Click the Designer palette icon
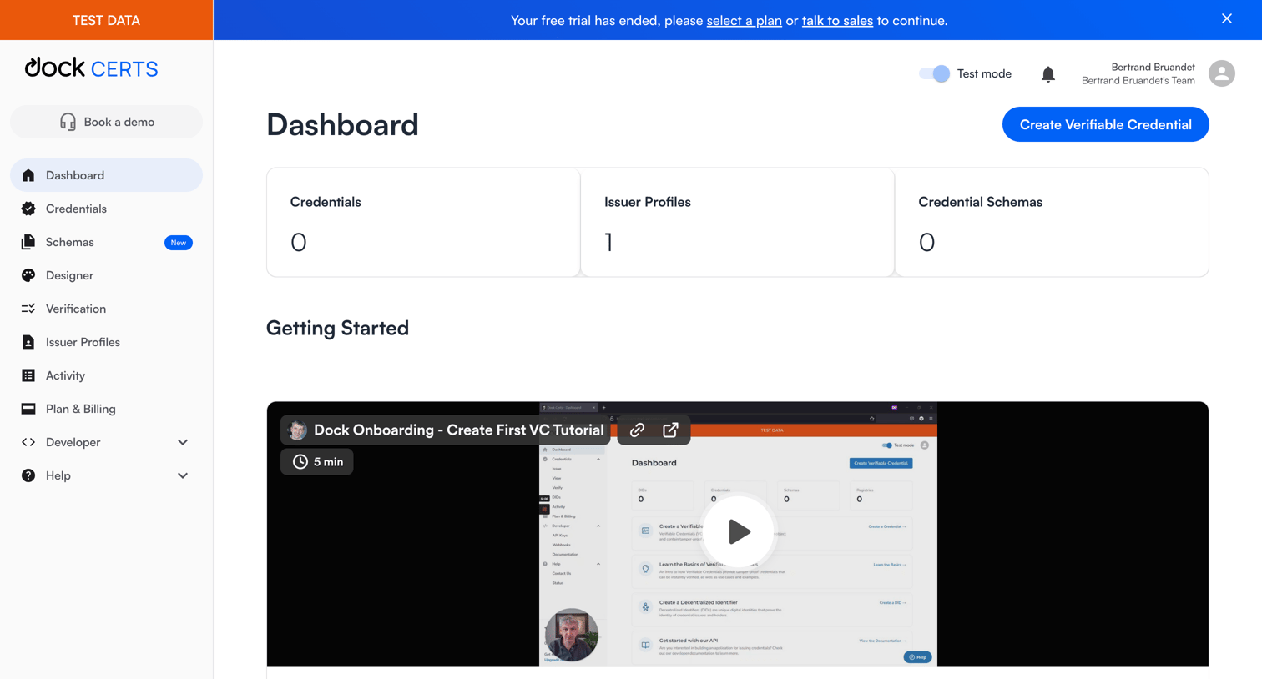The width and height of the screenshot is (1262, 679). pos(28,275)
